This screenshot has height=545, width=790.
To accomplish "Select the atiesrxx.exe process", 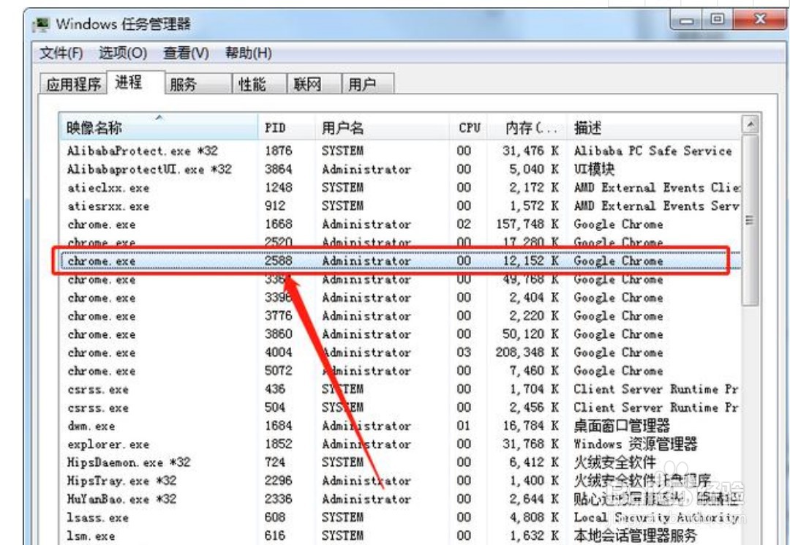I will coord(400,206).
